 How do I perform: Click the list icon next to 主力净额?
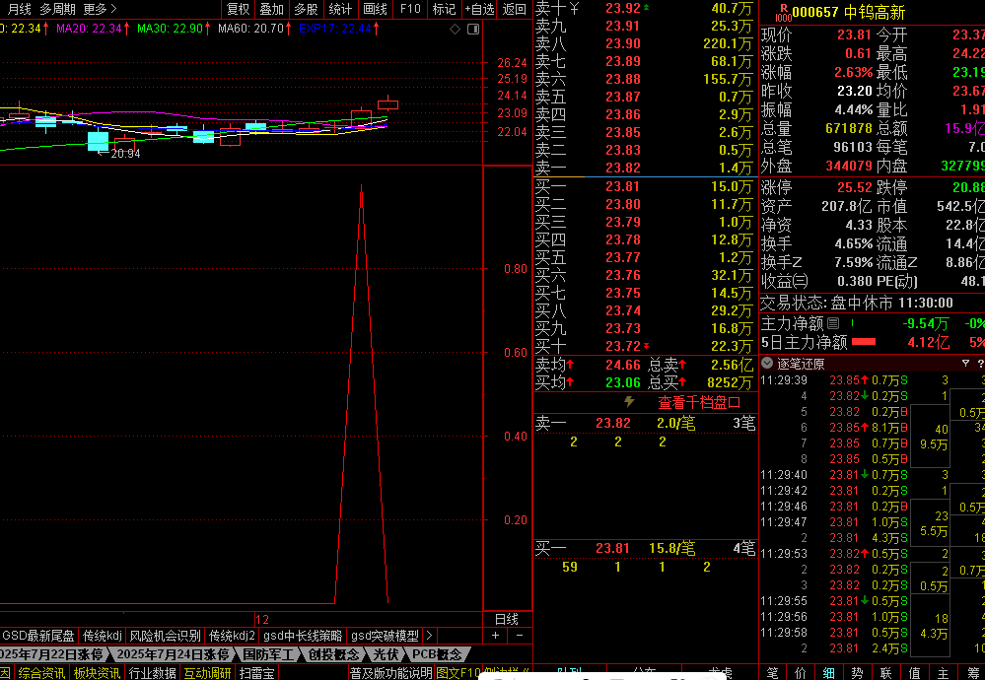(x=833, y=323)
